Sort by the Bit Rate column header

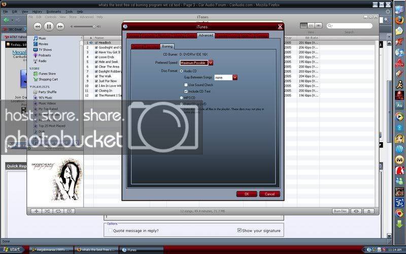[x=308, y=38]
